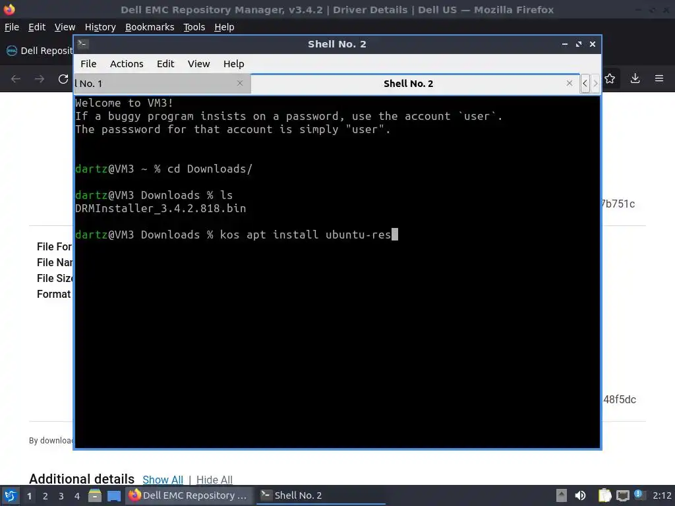Image resolution: width=675 pixels, height=506 pixels.
Task: Click the 'Welcome to VM3!' terminal line
Action: 124,103
